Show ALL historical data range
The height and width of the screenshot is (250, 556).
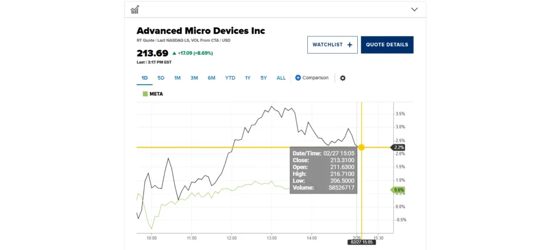[x=281, y=78]
